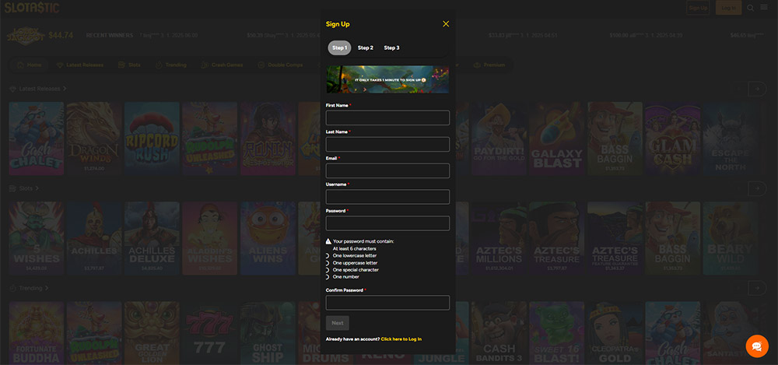Close the Sign Up dialog

pos(446,24)
